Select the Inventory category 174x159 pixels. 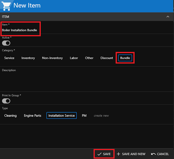tap(28, 58)
